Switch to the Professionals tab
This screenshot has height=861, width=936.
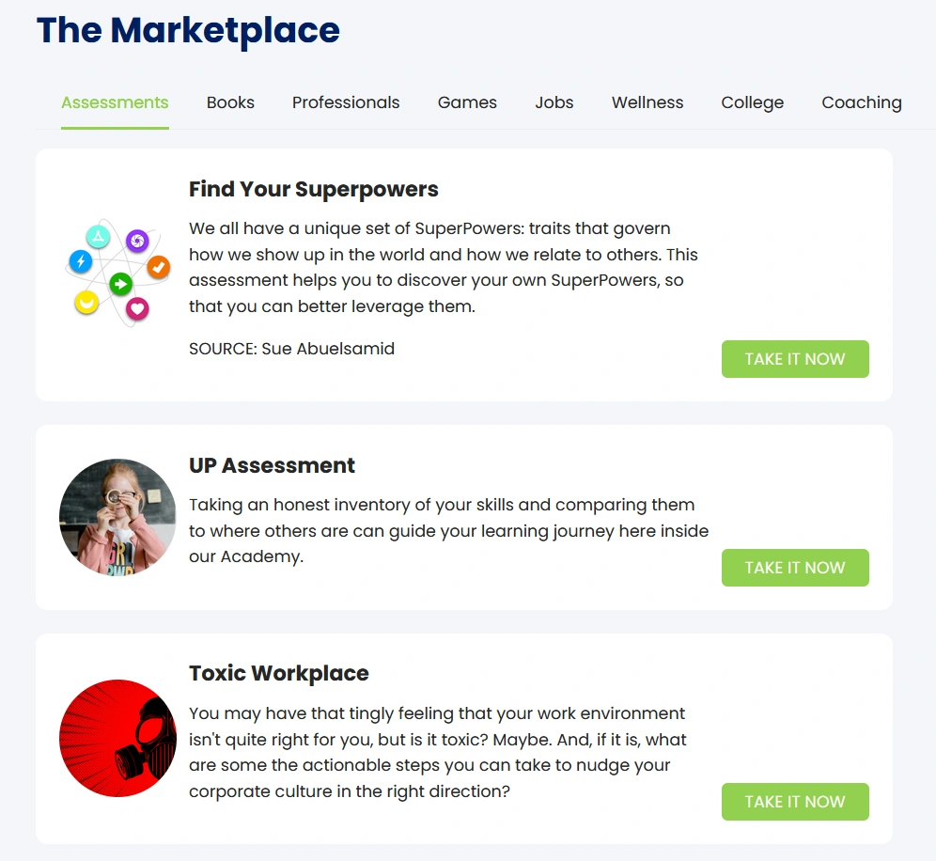pos(346,102)
